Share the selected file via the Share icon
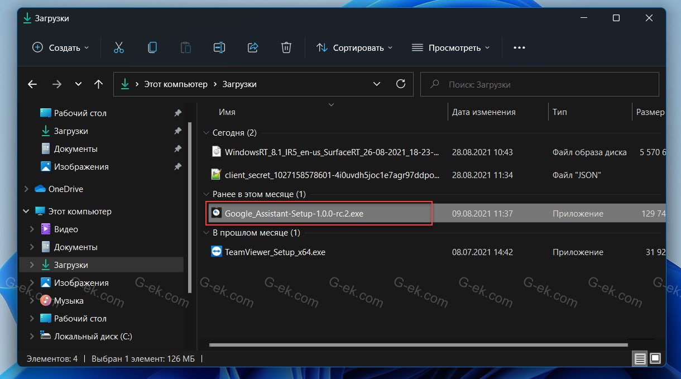The width and height of the screenshot is (681, 379). [x=252, y=47]
